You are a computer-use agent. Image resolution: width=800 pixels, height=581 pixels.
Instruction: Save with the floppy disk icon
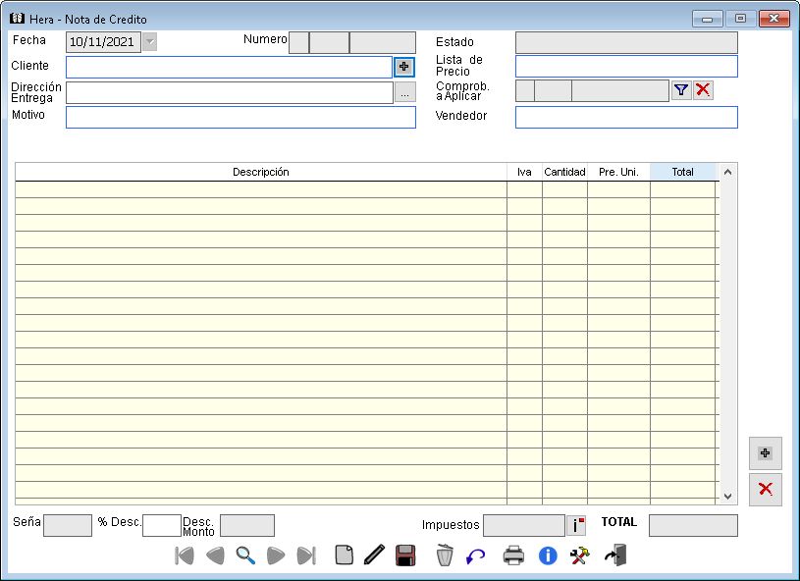coord(405,555)
